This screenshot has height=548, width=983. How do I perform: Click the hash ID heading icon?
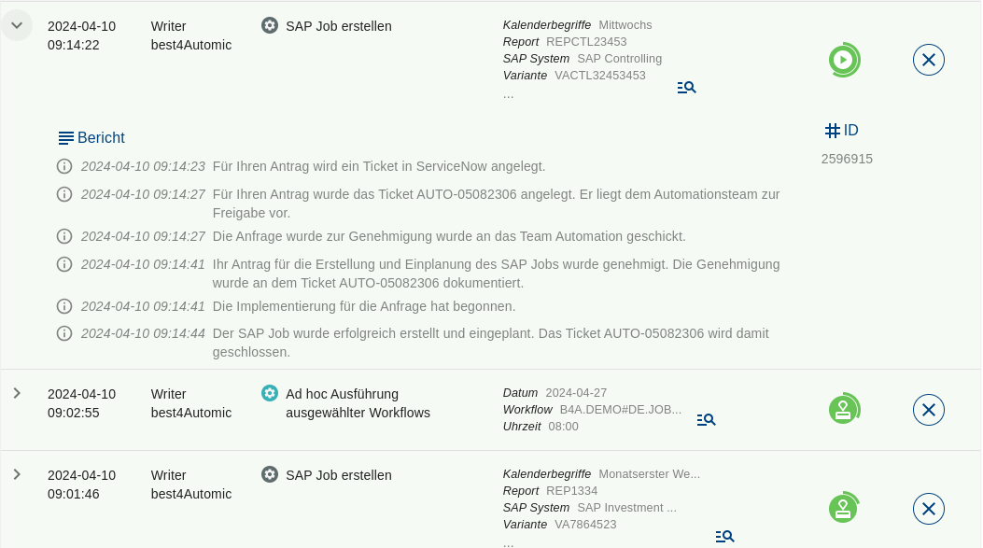(833, 131)
